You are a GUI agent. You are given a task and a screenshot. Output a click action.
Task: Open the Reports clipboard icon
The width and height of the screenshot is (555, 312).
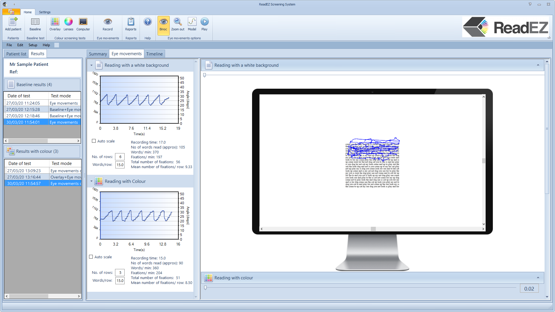click(x=131, y=22)
